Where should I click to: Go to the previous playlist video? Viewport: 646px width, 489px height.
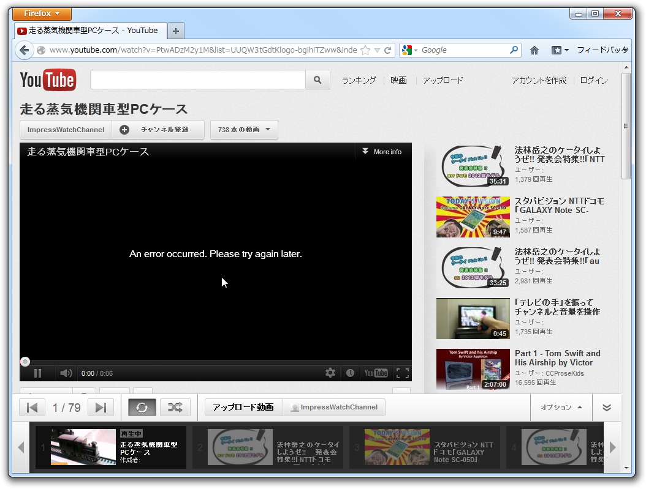[x=32, y=407]
